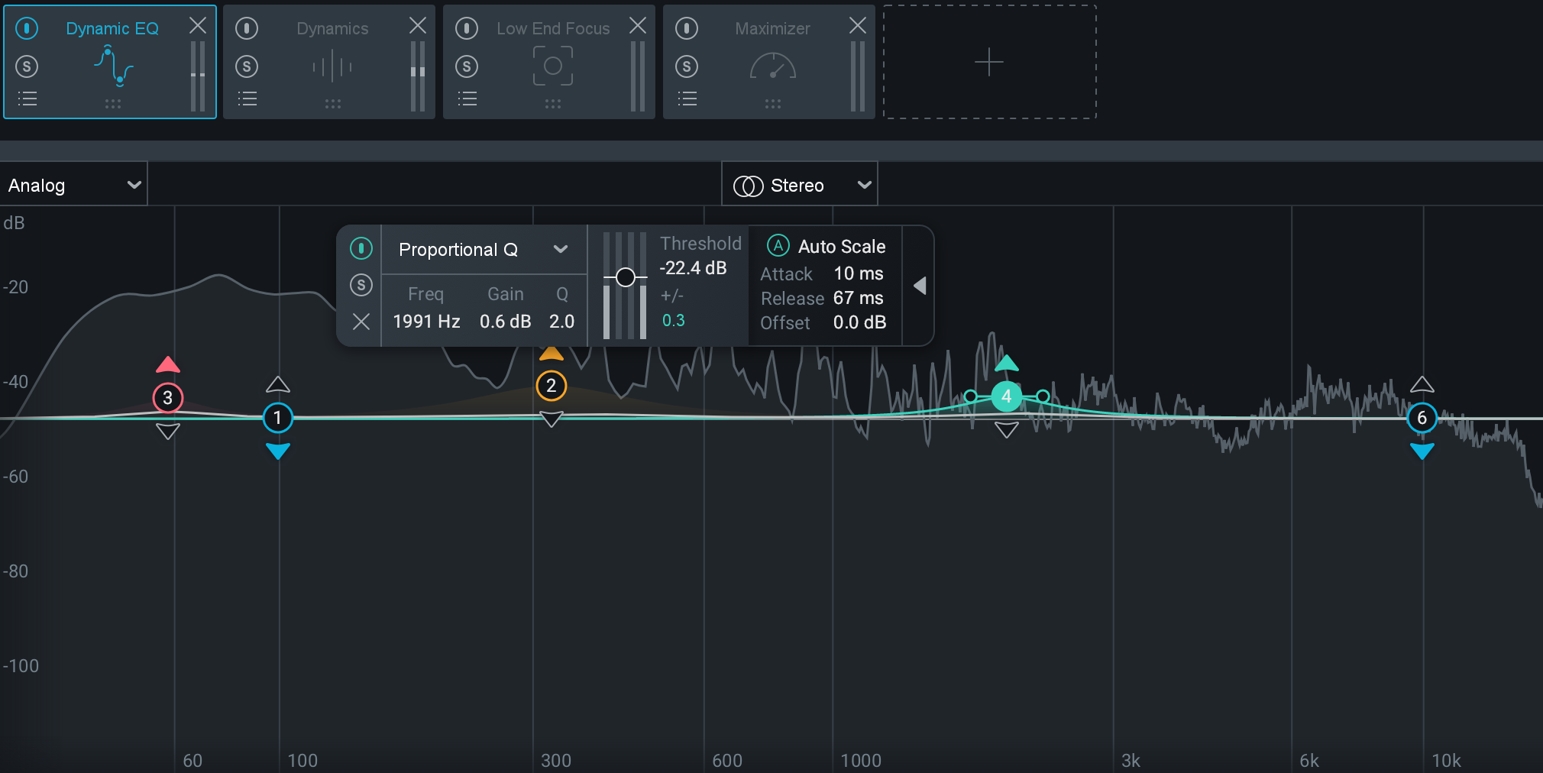Remove the Dynamics module
This screenshot has width=1543, height=773.
tap(418, 25)
